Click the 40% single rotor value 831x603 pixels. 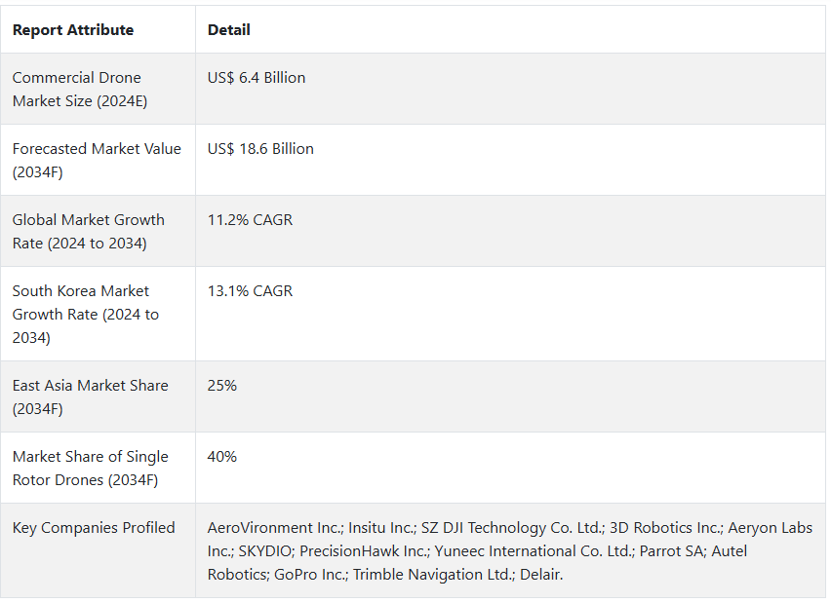click(x=222, y=456)
